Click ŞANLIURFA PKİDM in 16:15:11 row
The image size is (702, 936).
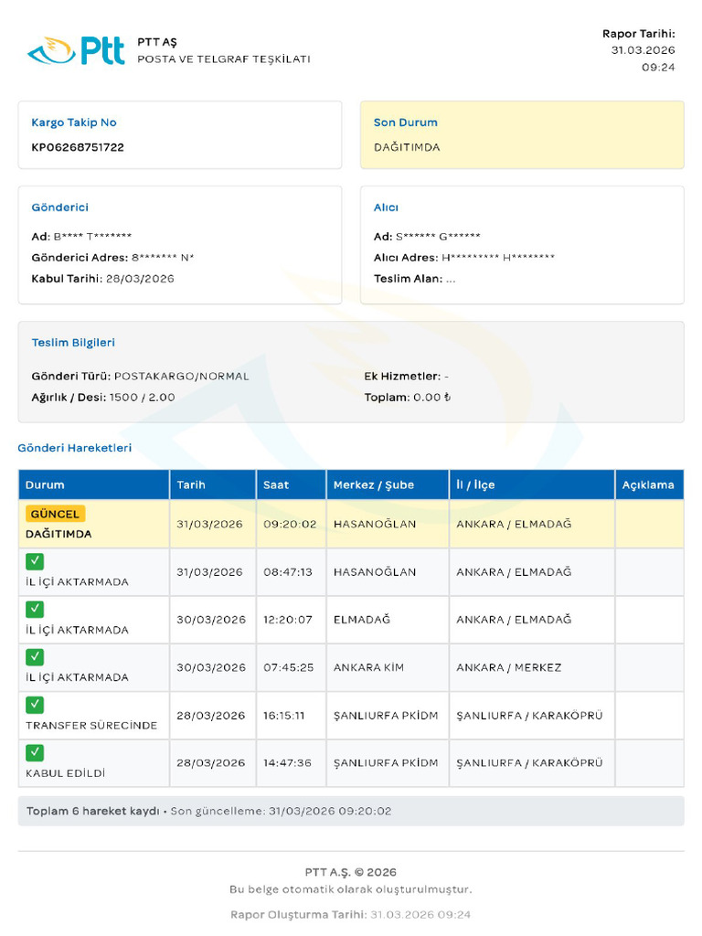(x=386, y=715)
